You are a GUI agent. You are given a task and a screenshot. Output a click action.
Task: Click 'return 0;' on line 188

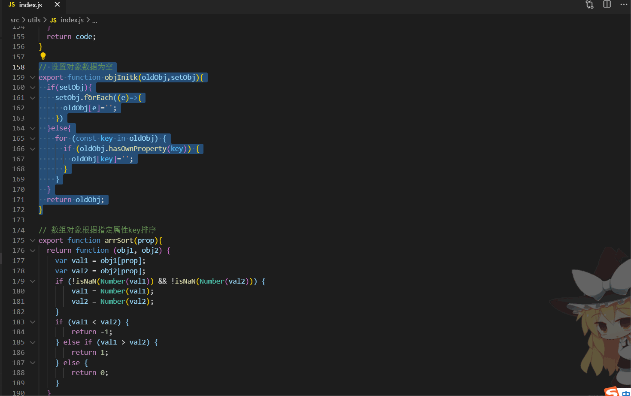coord(90,372)
